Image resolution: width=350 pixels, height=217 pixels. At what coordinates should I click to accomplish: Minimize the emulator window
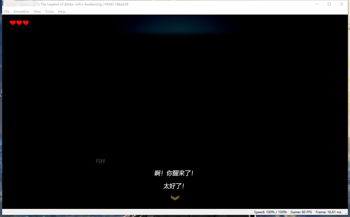pos(317,4)
